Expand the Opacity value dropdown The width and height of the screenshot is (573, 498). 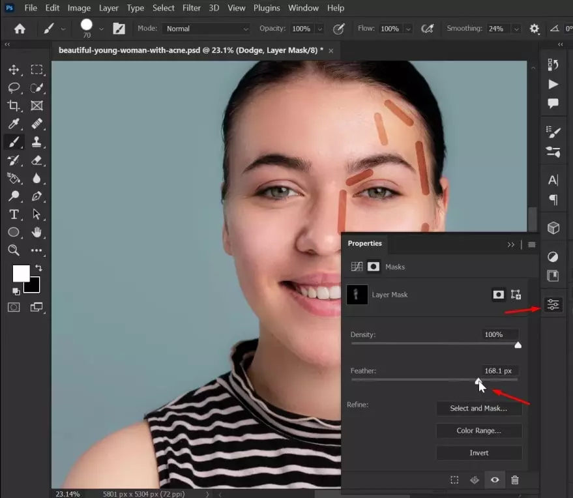coord(320,29)
